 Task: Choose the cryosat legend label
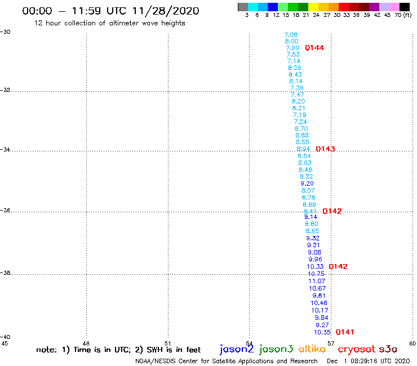click(x=357, y=349)
